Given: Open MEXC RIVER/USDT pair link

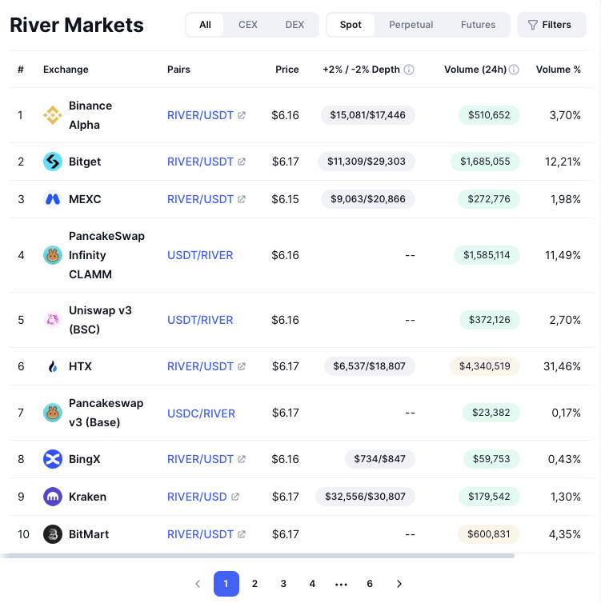Looking at the screenshot, I should coord(200,199).
